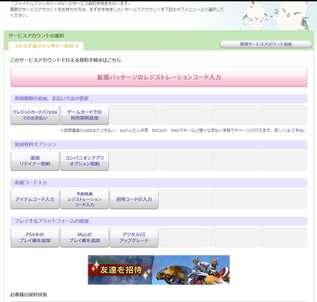Open 拡張パッケージのレジストレーションコード入力
The height and width of the screenshot is (302, 317).
pos(158,77)
